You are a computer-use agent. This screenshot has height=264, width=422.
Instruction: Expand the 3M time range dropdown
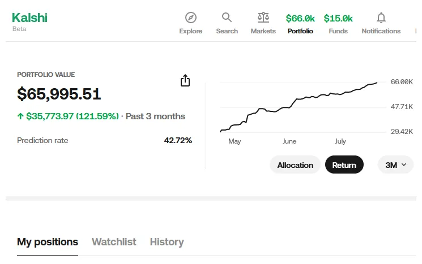(395, 165)
